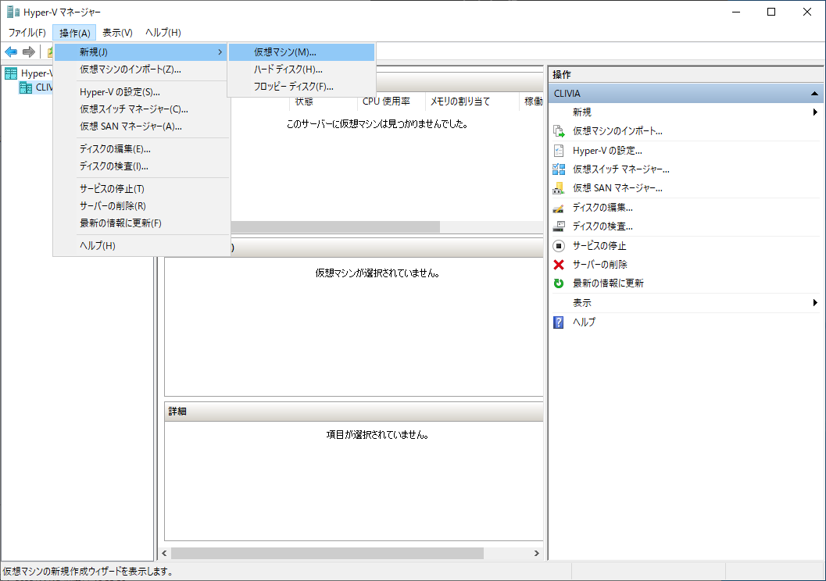Click the bottom horizontal scrollbar right arrow

coord(537,553)
